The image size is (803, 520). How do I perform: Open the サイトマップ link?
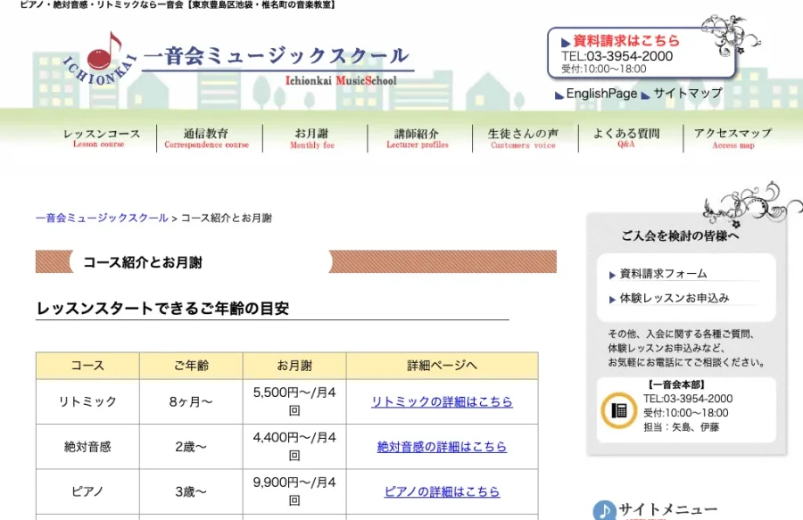click(688, 93)
